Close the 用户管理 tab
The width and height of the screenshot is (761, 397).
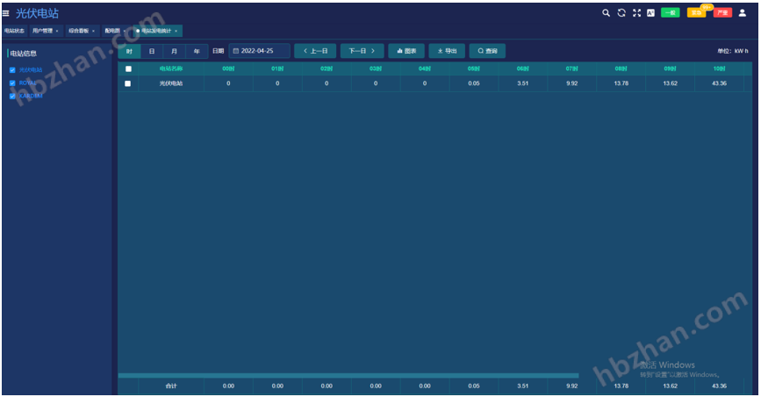(x=57, y=31)
